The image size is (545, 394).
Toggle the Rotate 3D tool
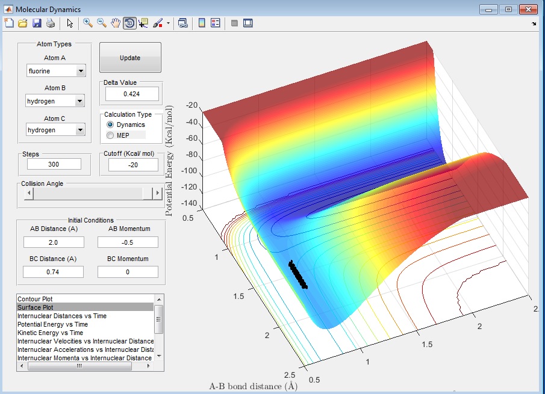click(x=129, y=23)
